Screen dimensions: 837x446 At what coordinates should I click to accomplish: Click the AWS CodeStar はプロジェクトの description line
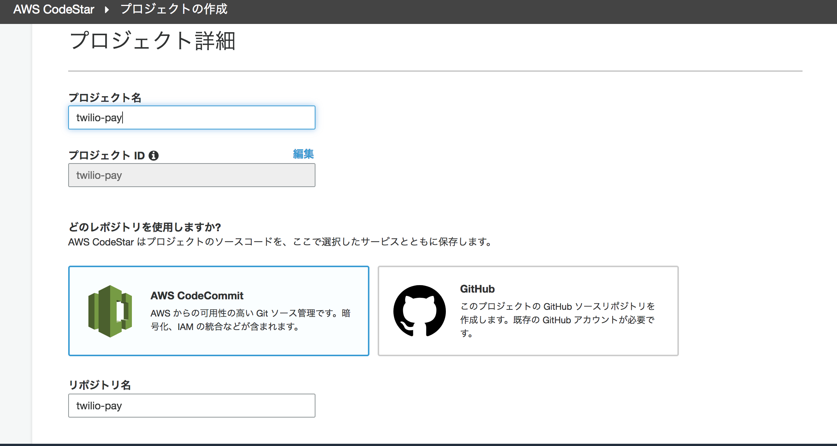(x=280, y=242)
